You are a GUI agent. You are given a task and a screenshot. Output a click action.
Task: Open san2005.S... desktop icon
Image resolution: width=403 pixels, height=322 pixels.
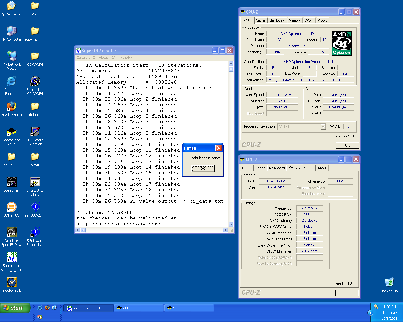pyautogui.click(x=35, y=209)
